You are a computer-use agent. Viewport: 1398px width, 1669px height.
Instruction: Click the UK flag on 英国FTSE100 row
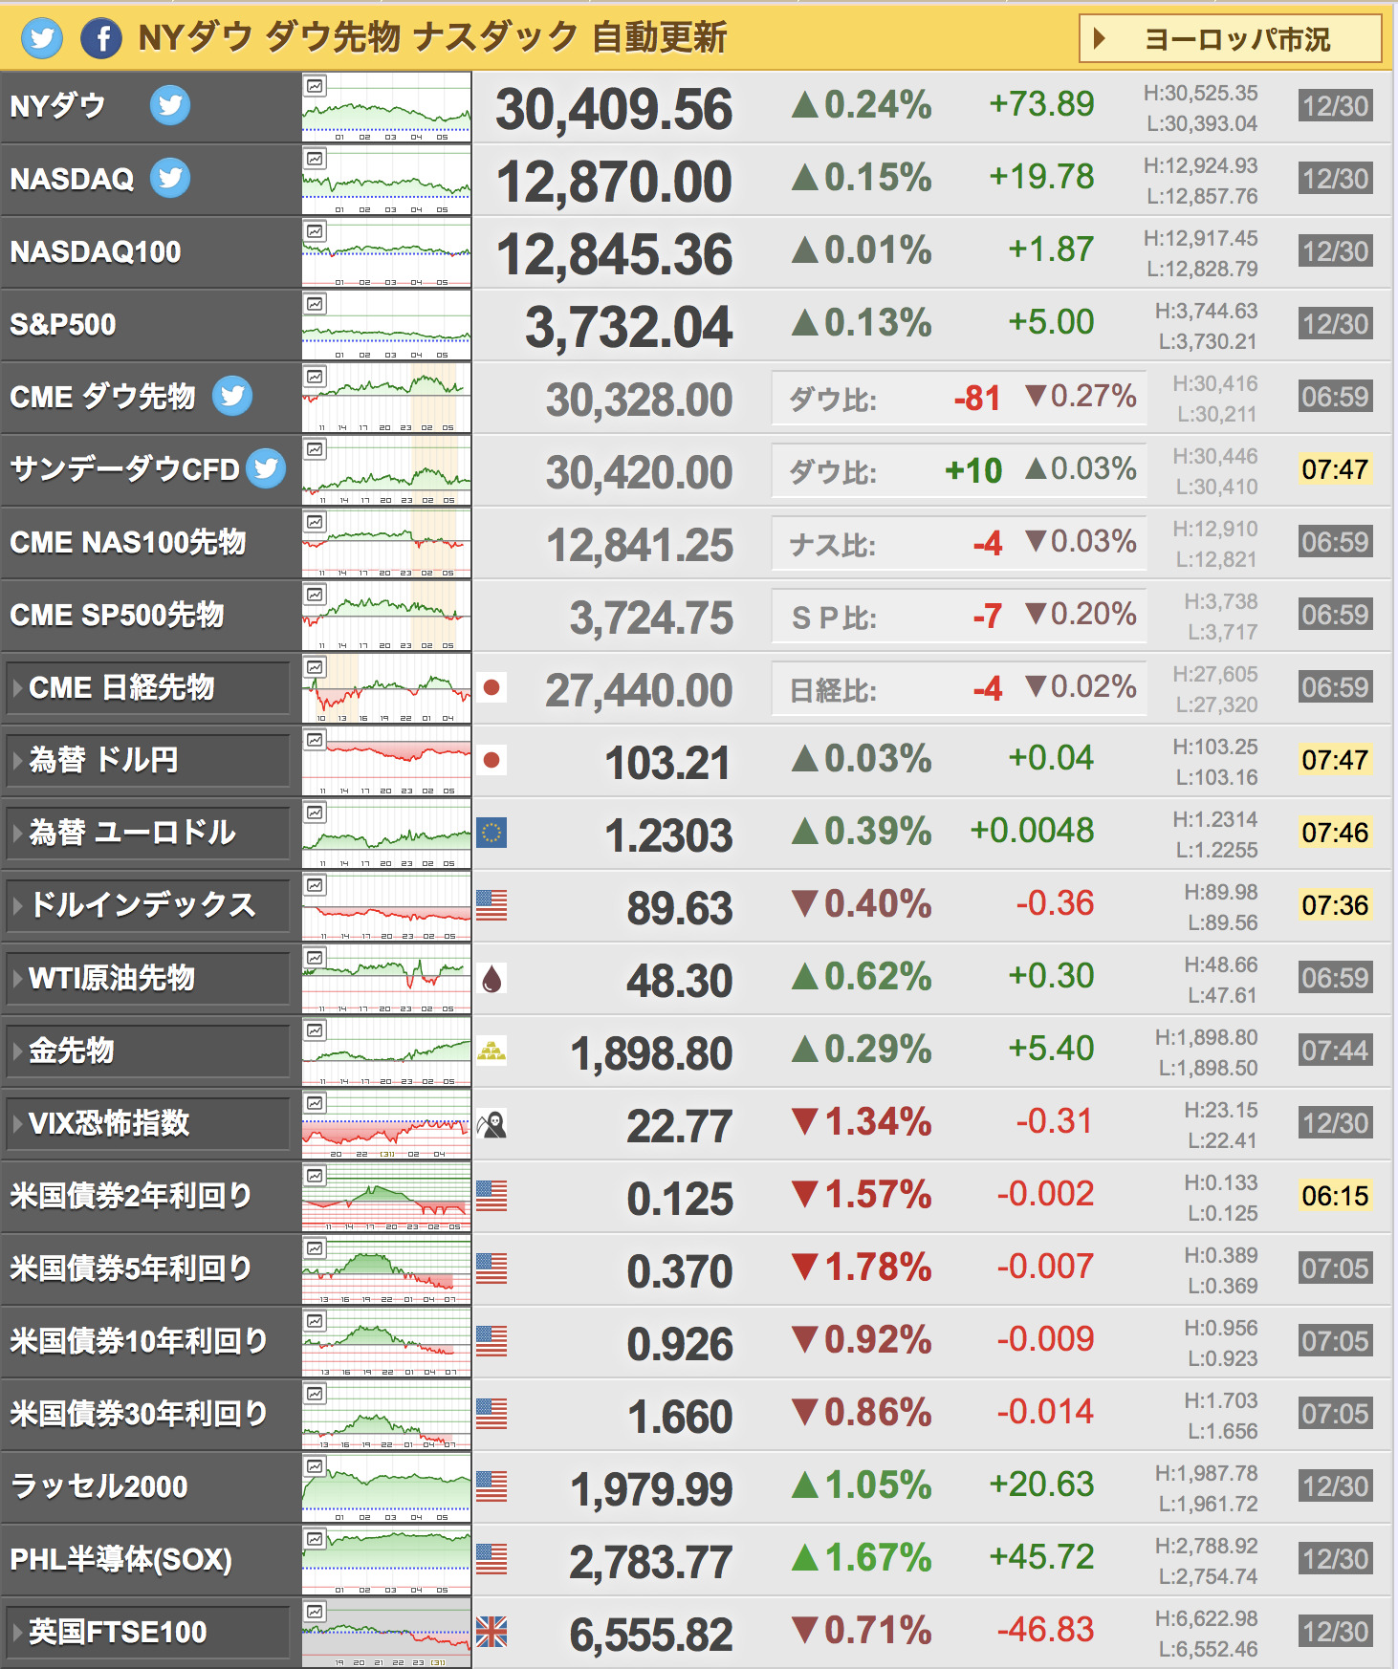tap(491, 1632)
